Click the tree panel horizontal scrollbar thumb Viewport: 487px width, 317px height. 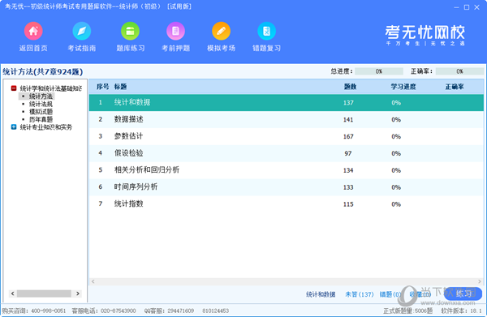44,293
